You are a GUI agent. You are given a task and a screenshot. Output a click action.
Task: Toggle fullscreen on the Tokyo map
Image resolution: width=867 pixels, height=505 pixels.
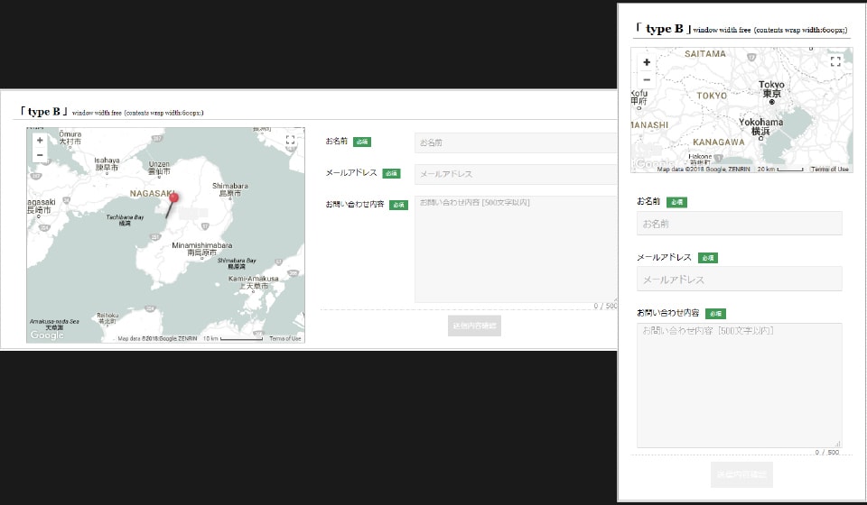pyautogui.click(x=835, y=61)
